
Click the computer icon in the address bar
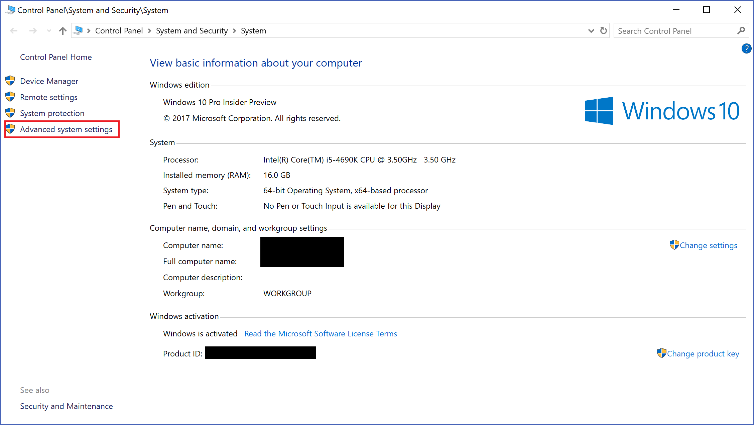[78, 30]
